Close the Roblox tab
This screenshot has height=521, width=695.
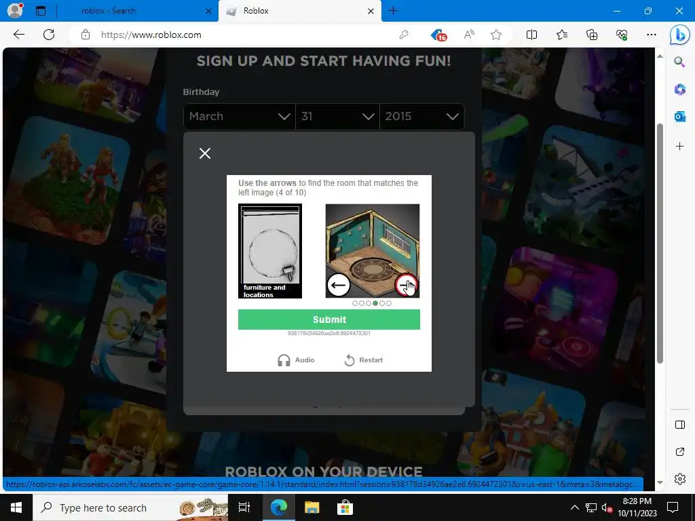[x=371, y=11]
